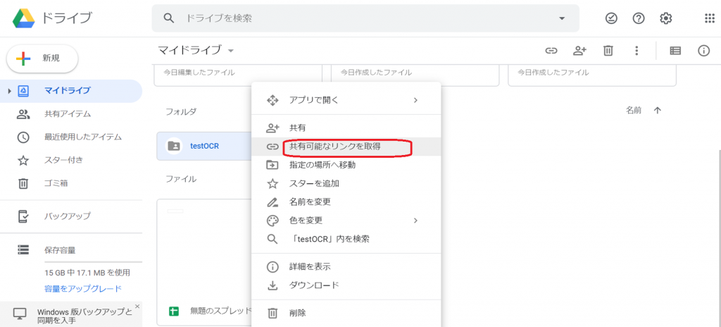Switch to list view icon
721x327 pixels.
point(675,51)
